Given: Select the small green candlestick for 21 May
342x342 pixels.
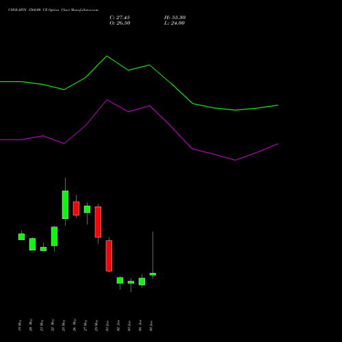Looking at the screenshot, I should [43, 249].
